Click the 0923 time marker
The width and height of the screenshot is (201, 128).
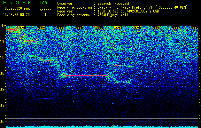click(60, 28)
